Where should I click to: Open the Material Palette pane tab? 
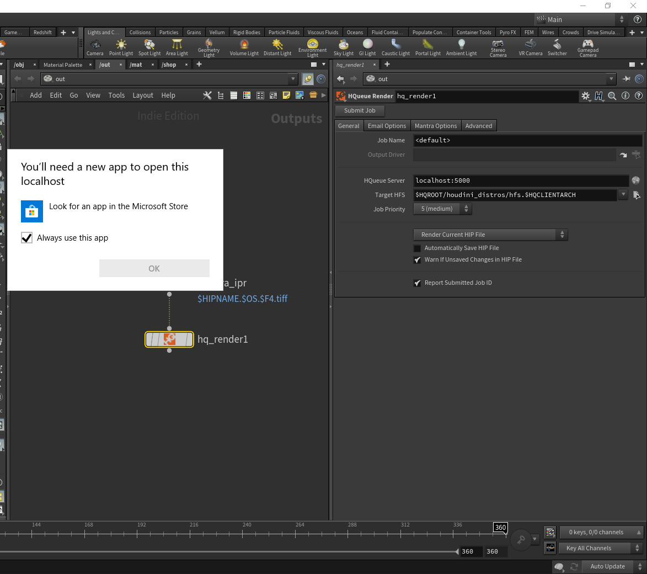[63, 65]
